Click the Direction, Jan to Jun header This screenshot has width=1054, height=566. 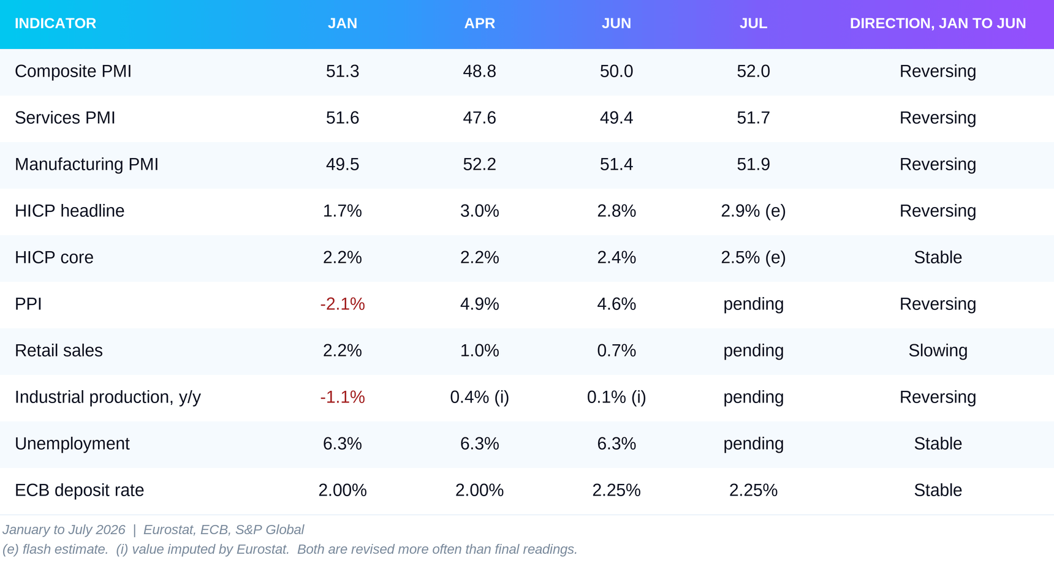(x=938, y=23)
